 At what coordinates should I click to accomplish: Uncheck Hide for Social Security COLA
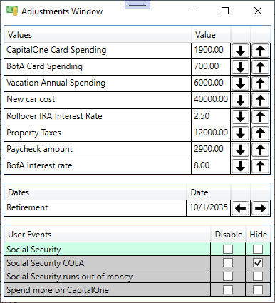[258, 263]
